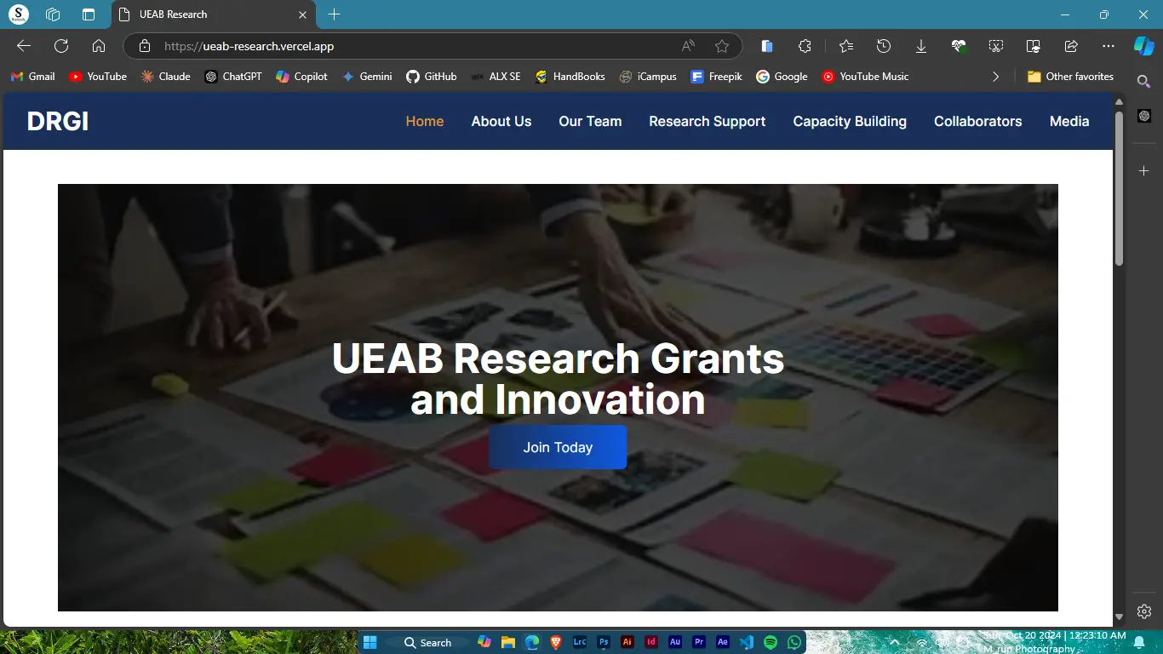
Task: Open the Gmail bookmark
Action: click(32, 77)
